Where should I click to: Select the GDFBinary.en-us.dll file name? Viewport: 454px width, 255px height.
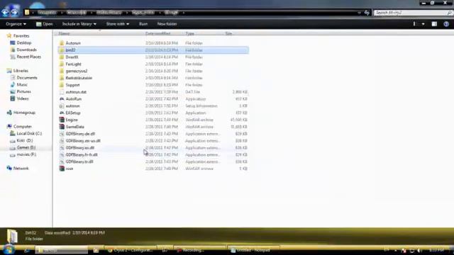tap(83, 141)
